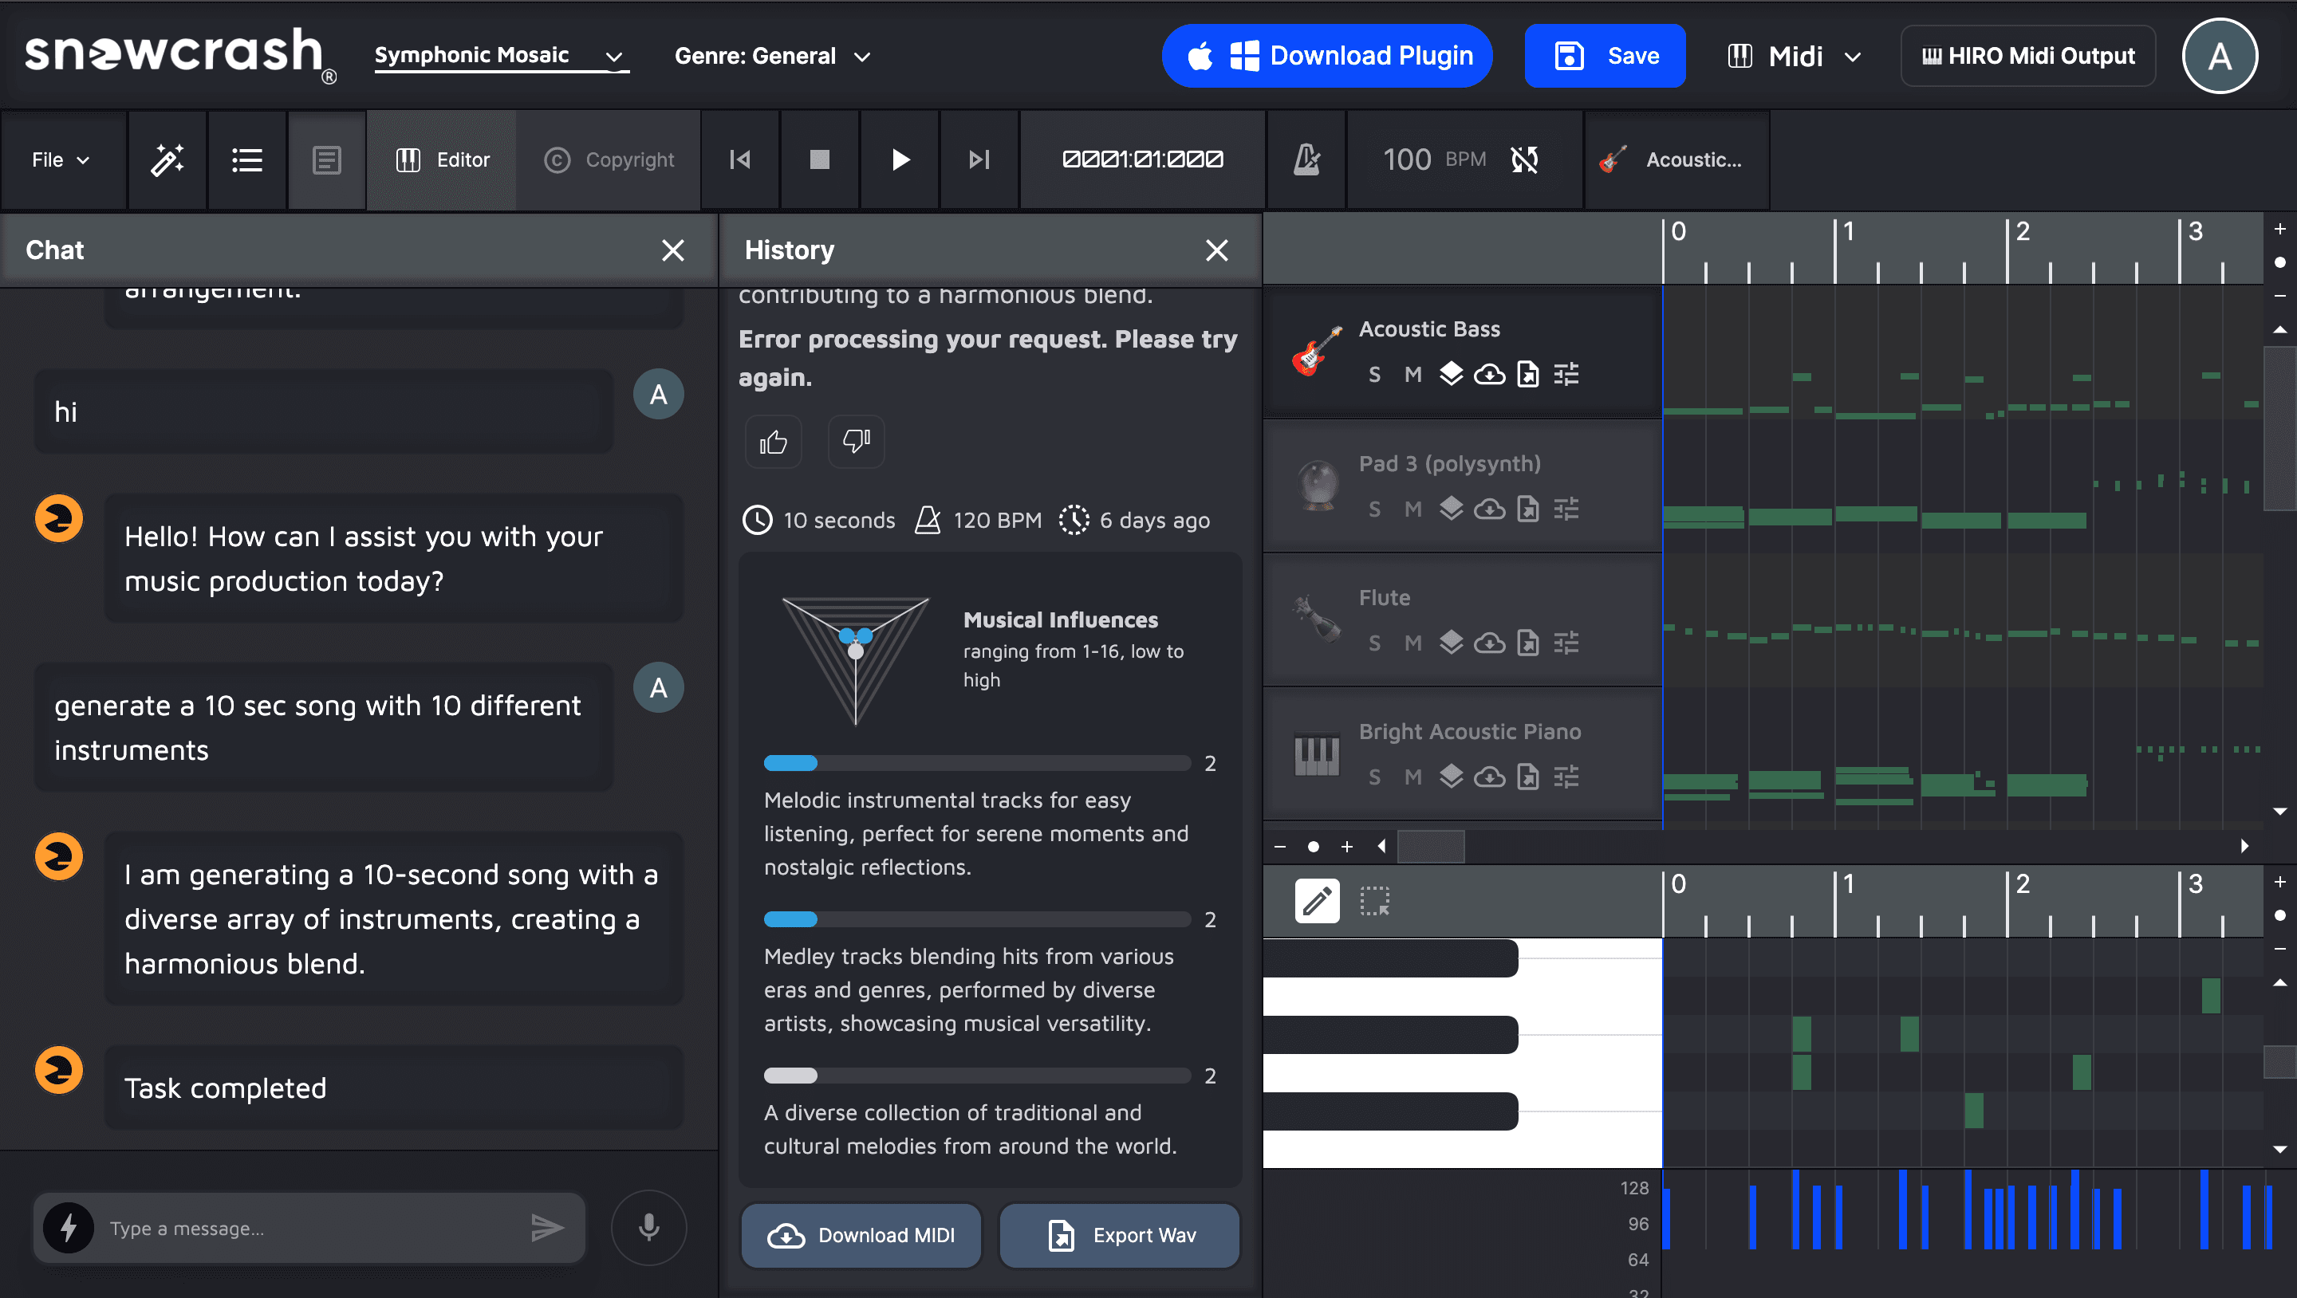Image resolution: width=2297 pixels, height=1298 pixels.
Task: Select the pencil draw tool
Action: (1317, 901)
